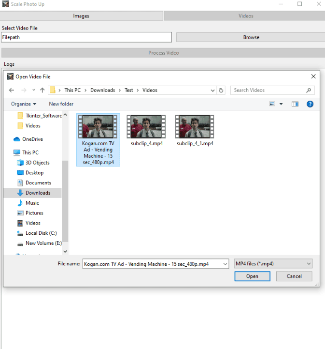
Task: Click the search magnifier icon
Action: point(309,91)
